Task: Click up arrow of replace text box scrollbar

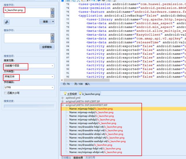Action: [x=52, y=35]
